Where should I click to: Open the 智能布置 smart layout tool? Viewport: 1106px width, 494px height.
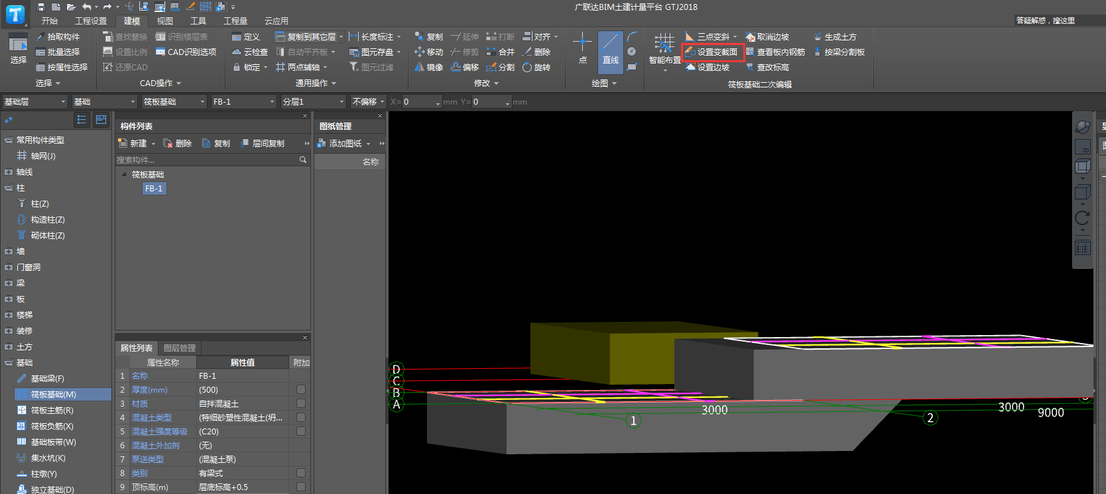[x=664, y=52]
